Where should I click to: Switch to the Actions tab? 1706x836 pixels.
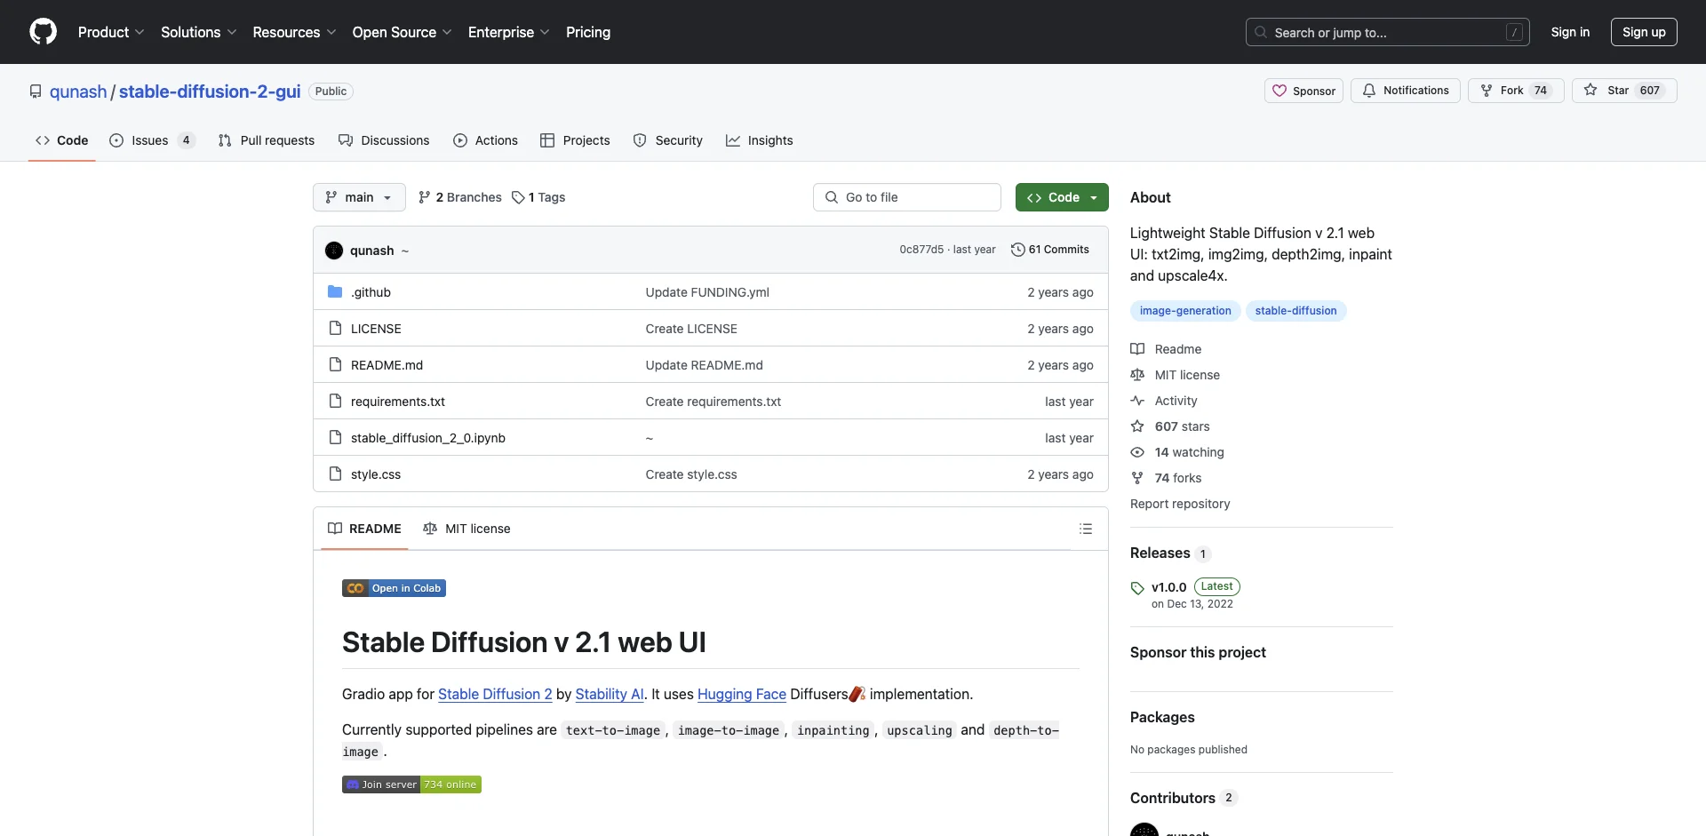tap(485, 140)
